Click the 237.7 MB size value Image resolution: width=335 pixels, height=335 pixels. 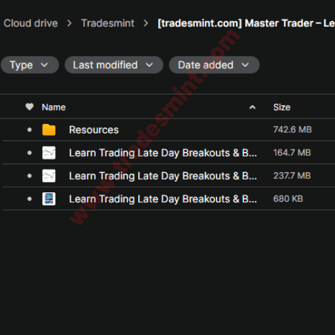tap(292, 176)
